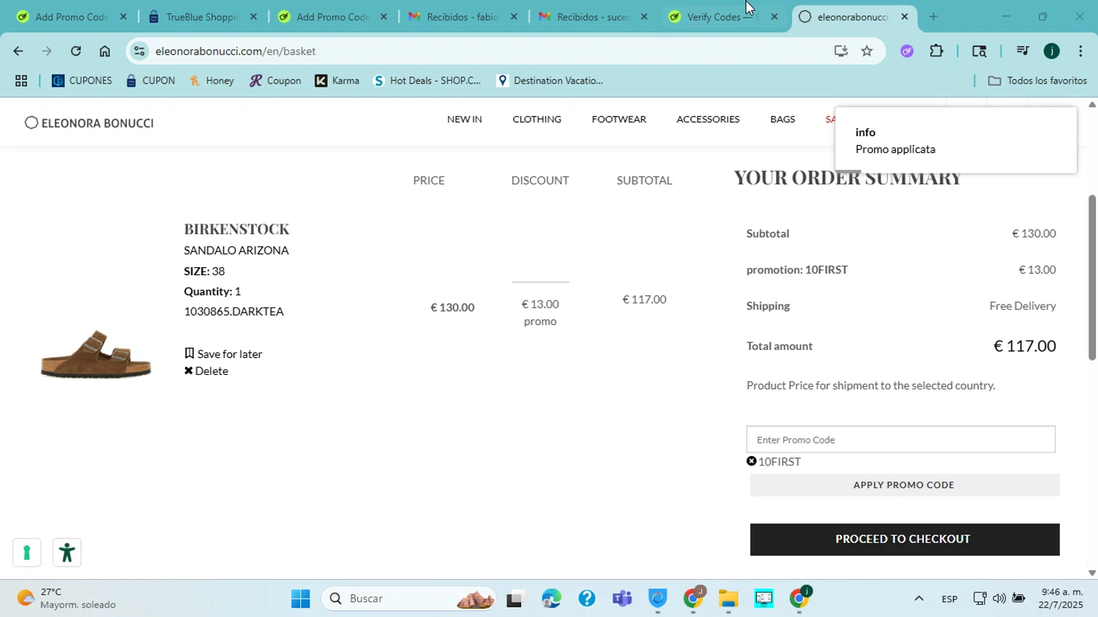Click site information icon in address bar
The height and width of the screenshot is (617, 1098).
coord(139,51)
